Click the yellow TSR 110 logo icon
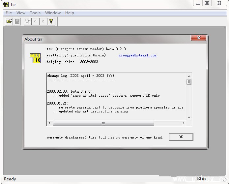229x184 pixels. [35, 58]
